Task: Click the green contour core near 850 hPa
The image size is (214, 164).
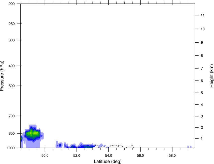Action: tap(33, 133)
